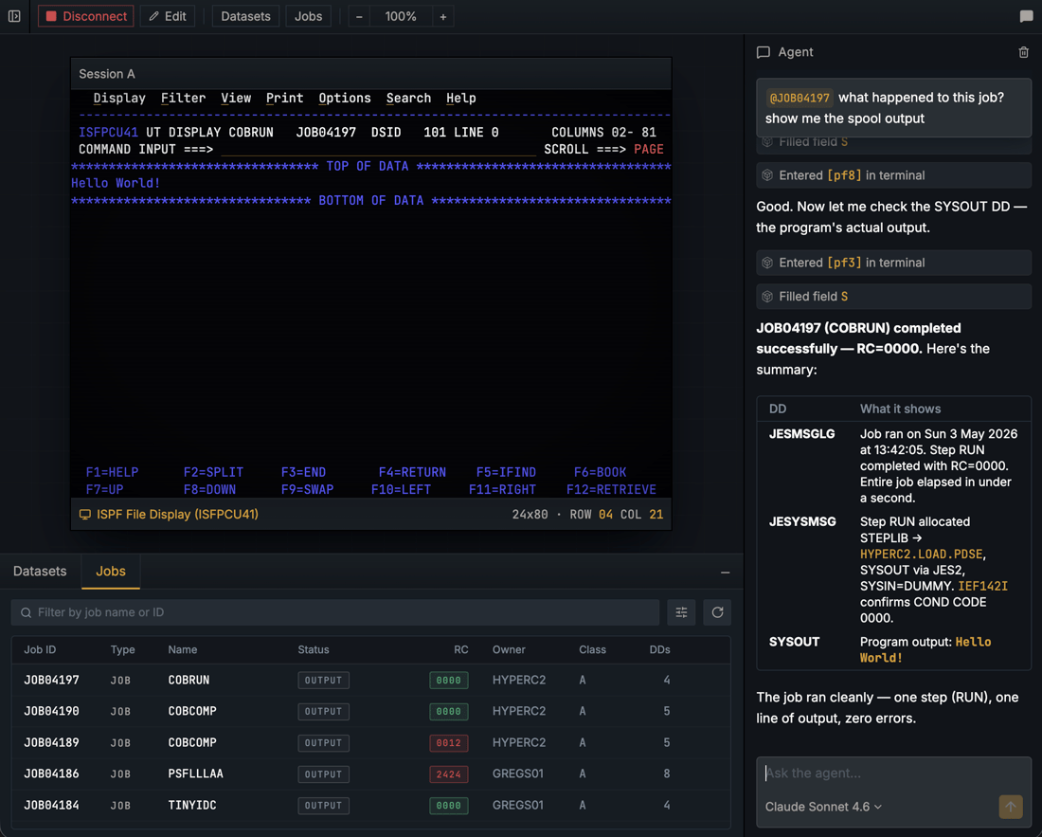This screenshot has width=1042, height=837.
Task: Click the F12=RETRIEVE function key label
Action: pos(611,490)
